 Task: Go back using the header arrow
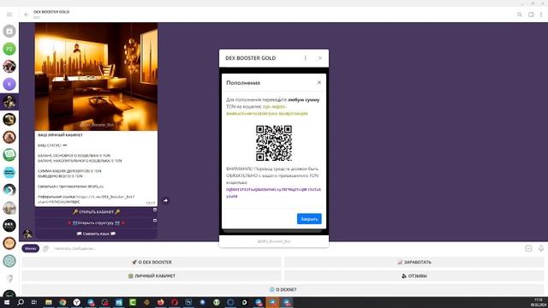tap(27, 15)
